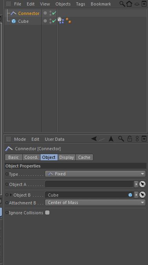The width and height of the screenshot is (148, 265).
Task: Expand the Object B disclosure triangle
Action: [x=11, y=195]
